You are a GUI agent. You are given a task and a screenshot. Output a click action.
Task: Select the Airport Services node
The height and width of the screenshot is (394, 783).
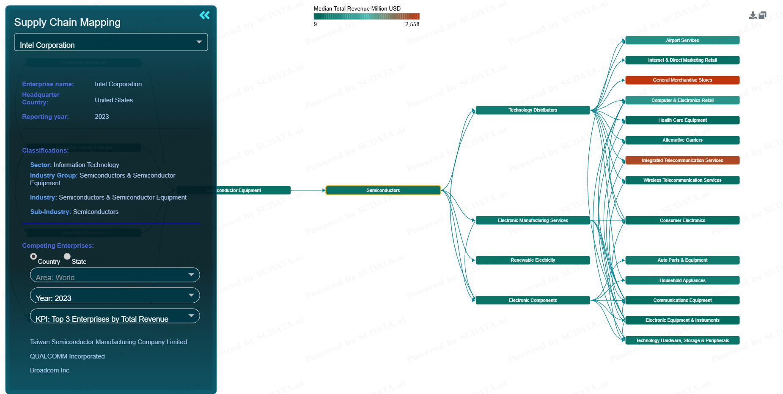(x=682, y=40)
